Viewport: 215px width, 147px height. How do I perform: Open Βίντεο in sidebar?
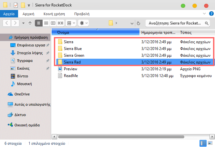click(19, 76)
